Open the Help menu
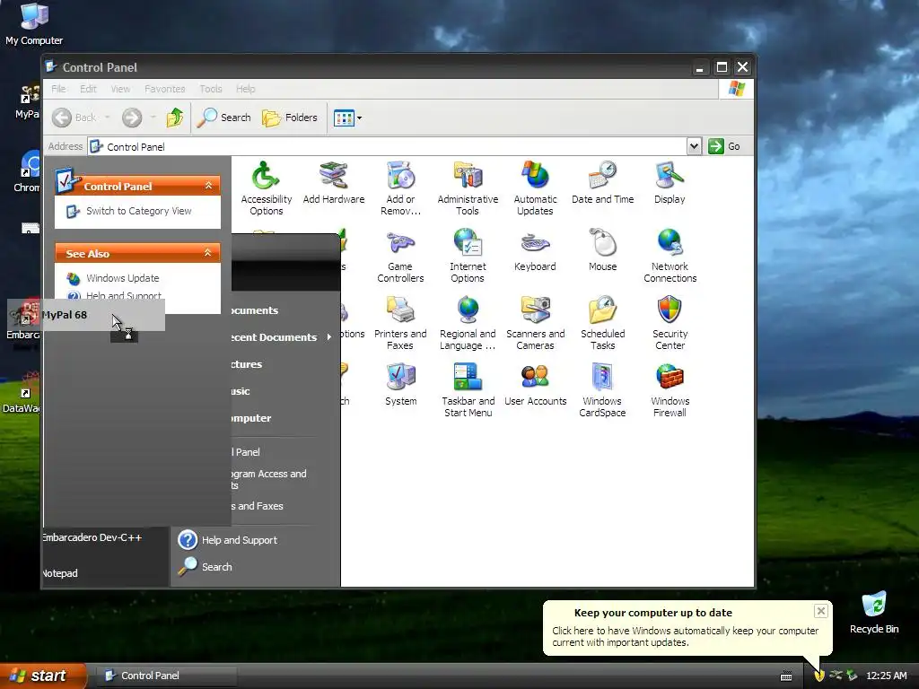919x689 pixels. point(246,89)
